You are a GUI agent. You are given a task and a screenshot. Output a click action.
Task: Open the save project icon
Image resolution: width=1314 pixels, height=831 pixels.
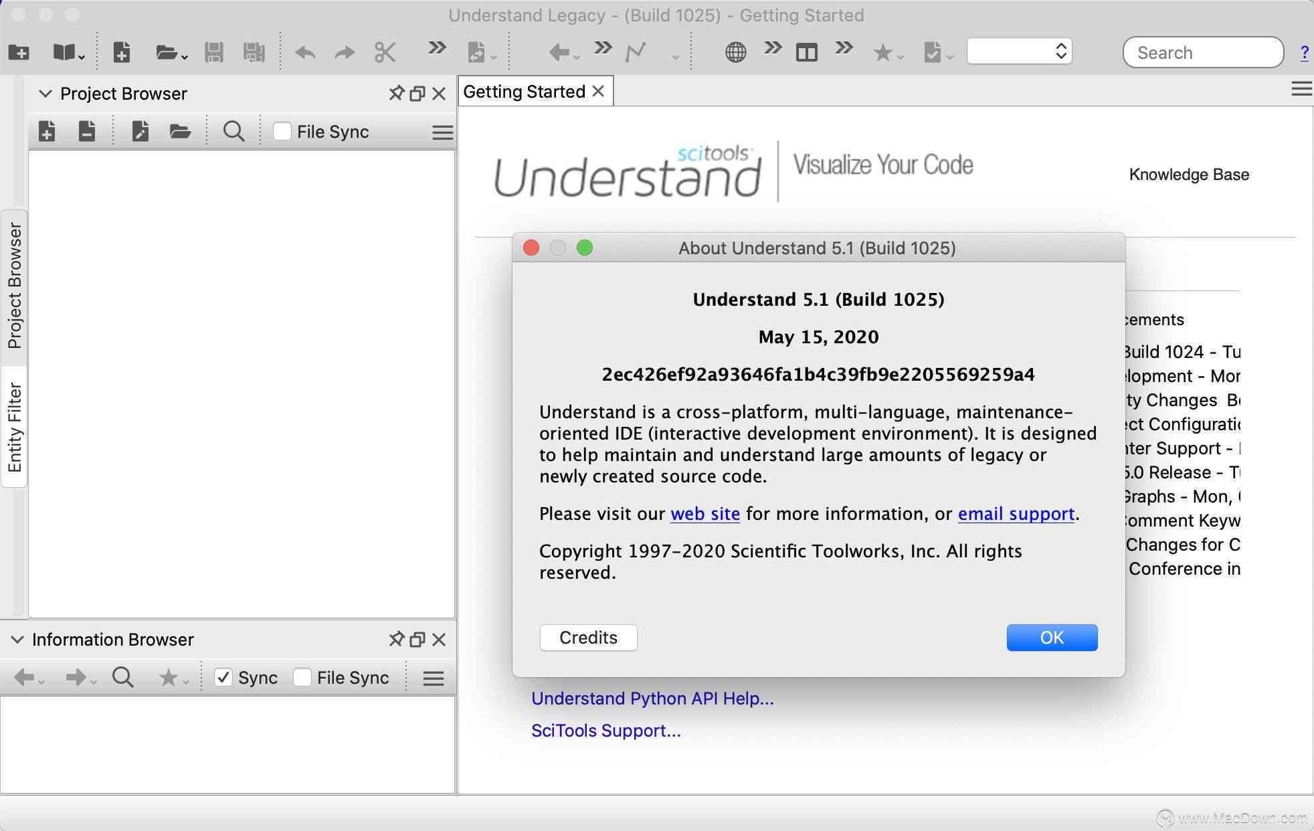click(x=213, y=52)
